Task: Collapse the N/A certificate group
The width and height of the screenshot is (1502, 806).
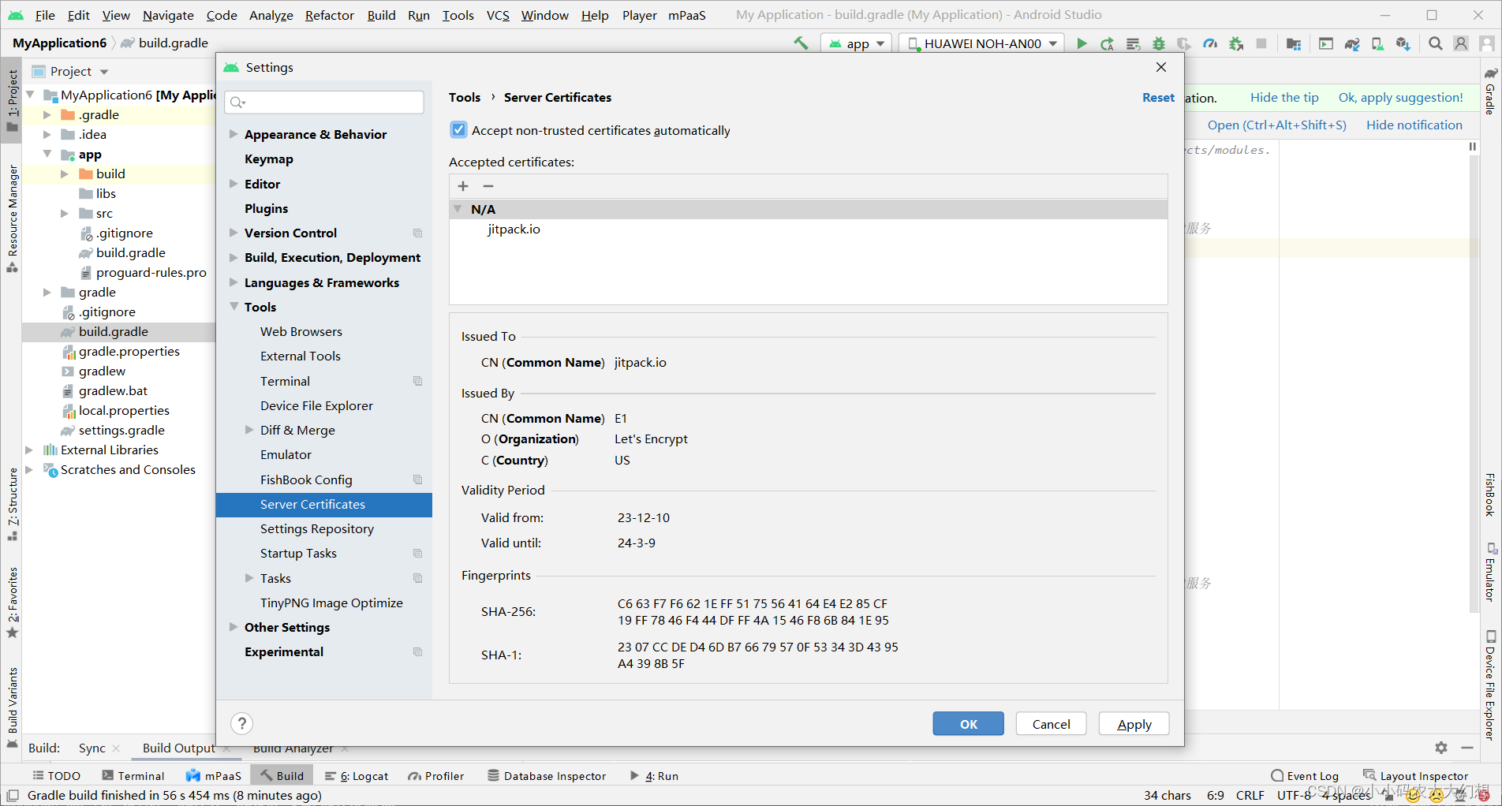Action: [x=458, y=209]
